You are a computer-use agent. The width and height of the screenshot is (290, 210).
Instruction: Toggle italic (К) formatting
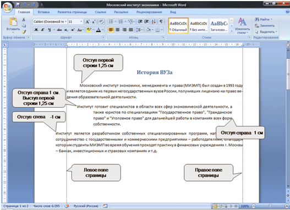(43, 30)
